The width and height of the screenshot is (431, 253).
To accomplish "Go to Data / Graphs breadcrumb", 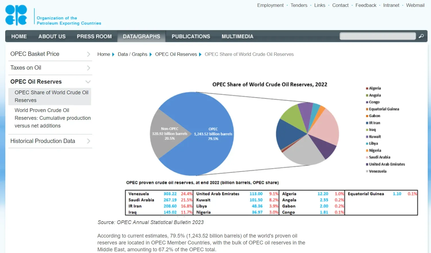I will coord(132,54).
